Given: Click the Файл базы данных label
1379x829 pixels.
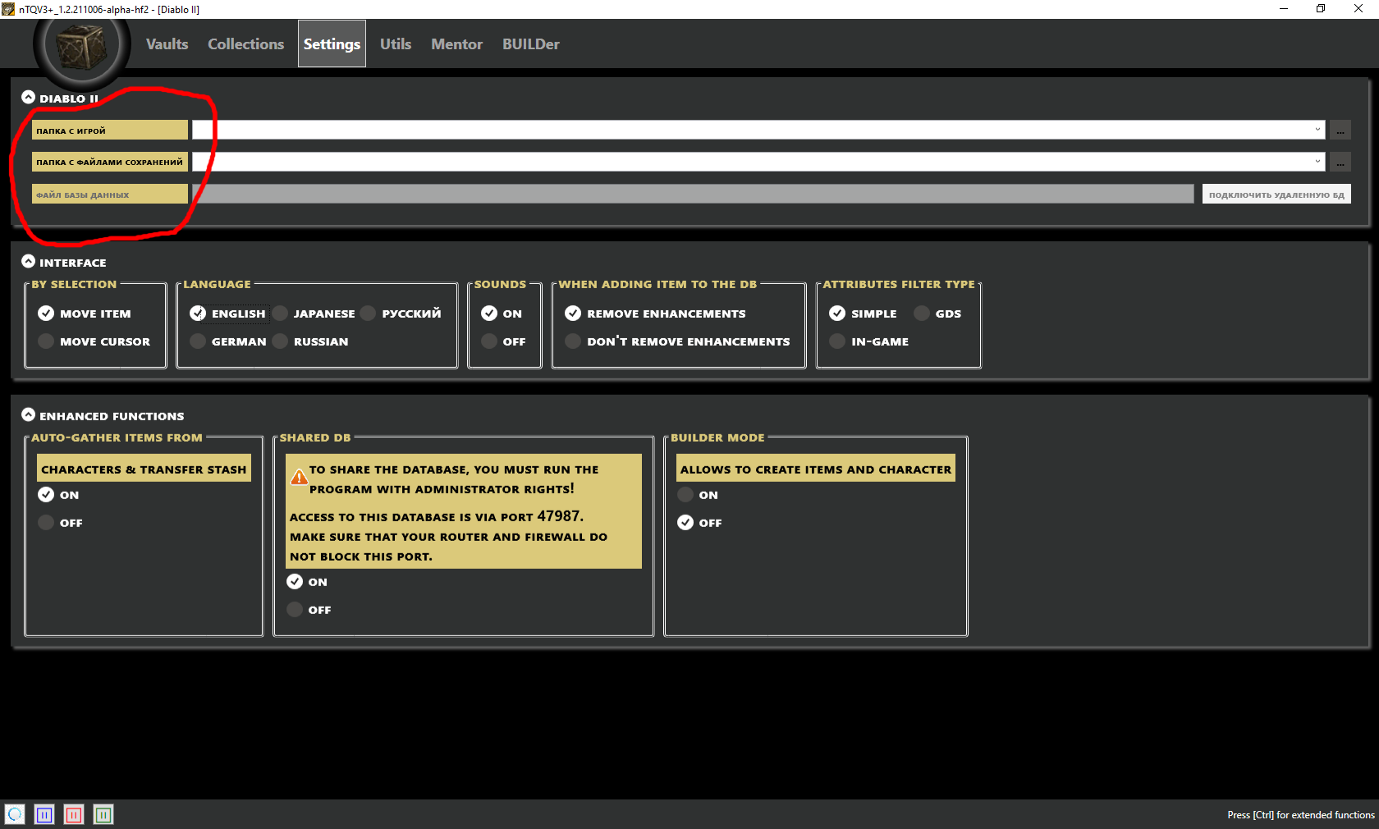Looking at the screenshot, I should (110, 195).
